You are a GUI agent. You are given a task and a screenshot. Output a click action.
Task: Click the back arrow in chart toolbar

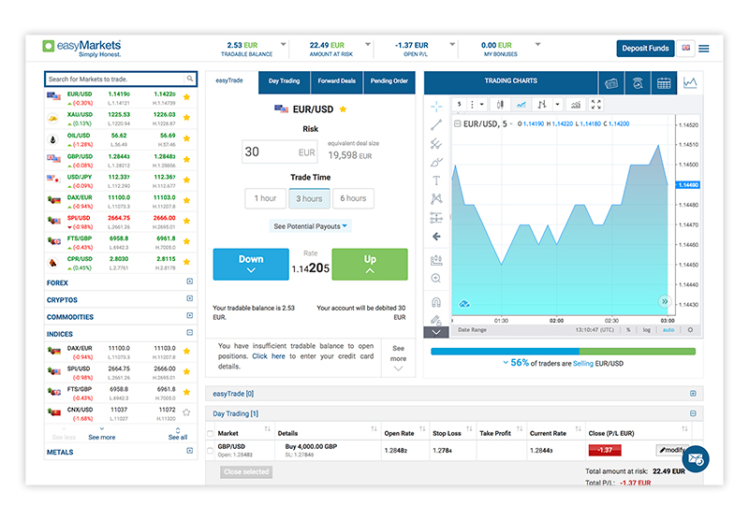(436, 236)
